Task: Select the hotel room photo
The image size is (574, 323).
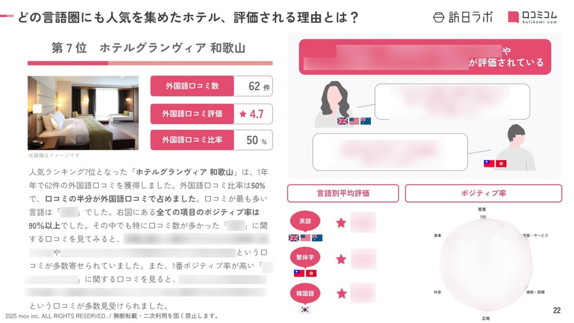Action: coord(83,113)
